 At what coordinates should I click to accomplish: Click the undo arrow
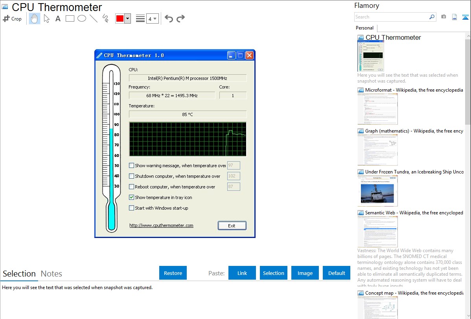click(x=169, y=18)
